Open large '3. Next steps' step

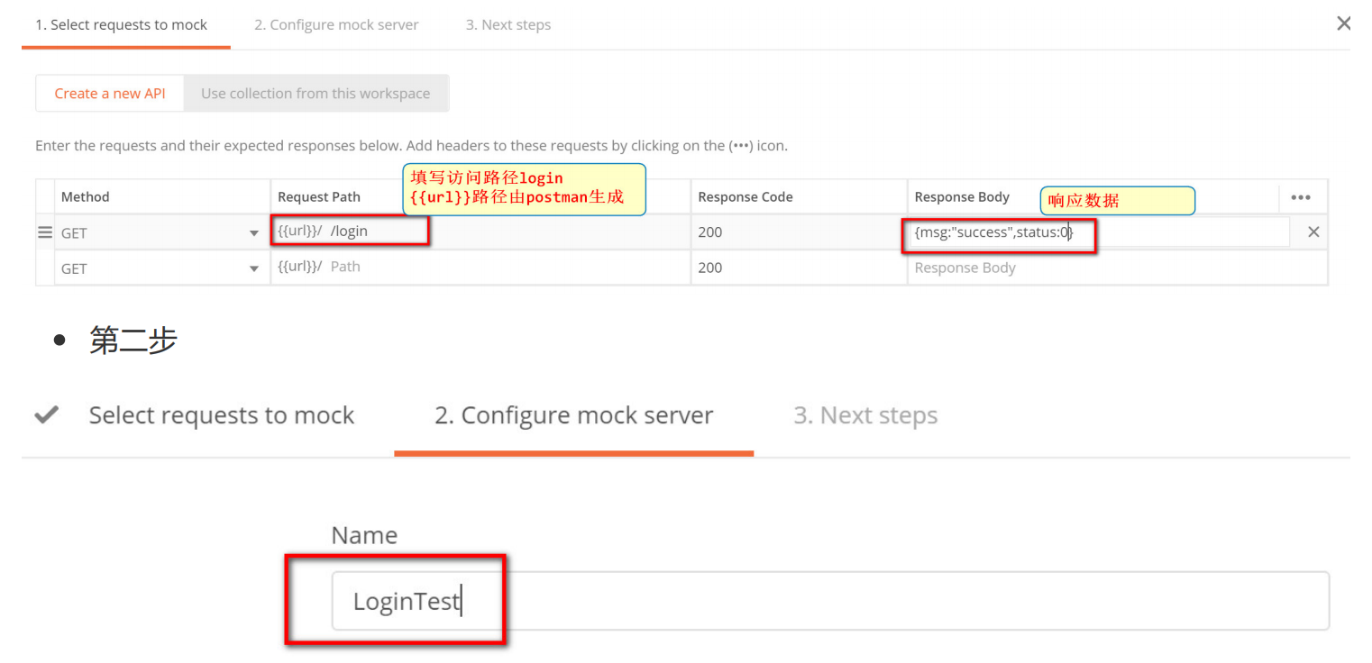point(865,415)
